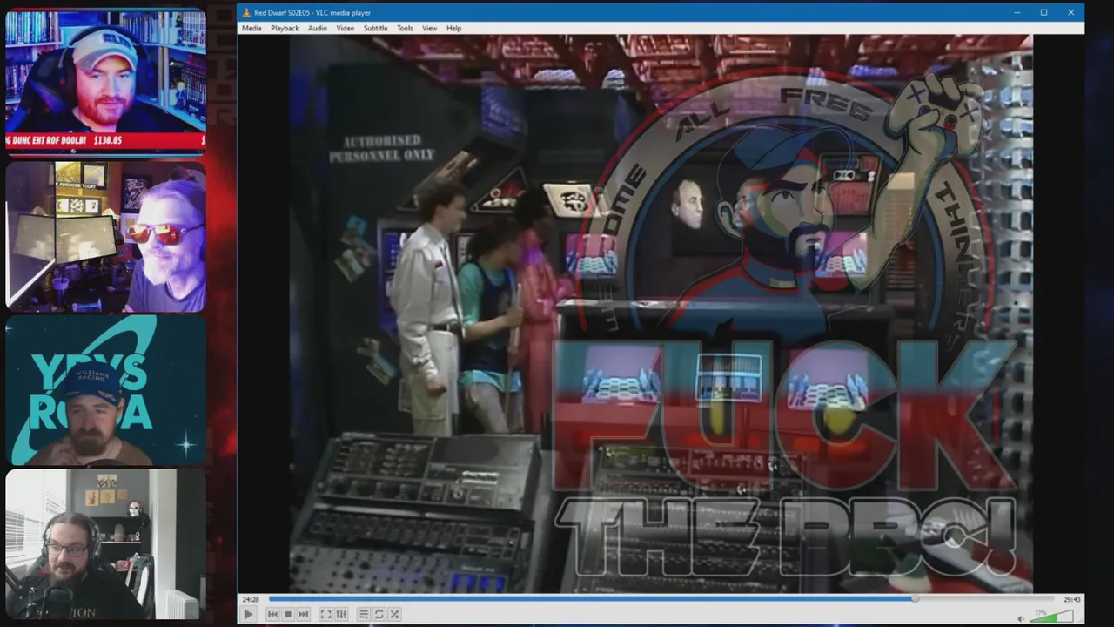Image resolution: width=1114 pixels, height=627 pixels.
Task: Click the red ticker showing $130.05
Action: (x=106, y=140)
